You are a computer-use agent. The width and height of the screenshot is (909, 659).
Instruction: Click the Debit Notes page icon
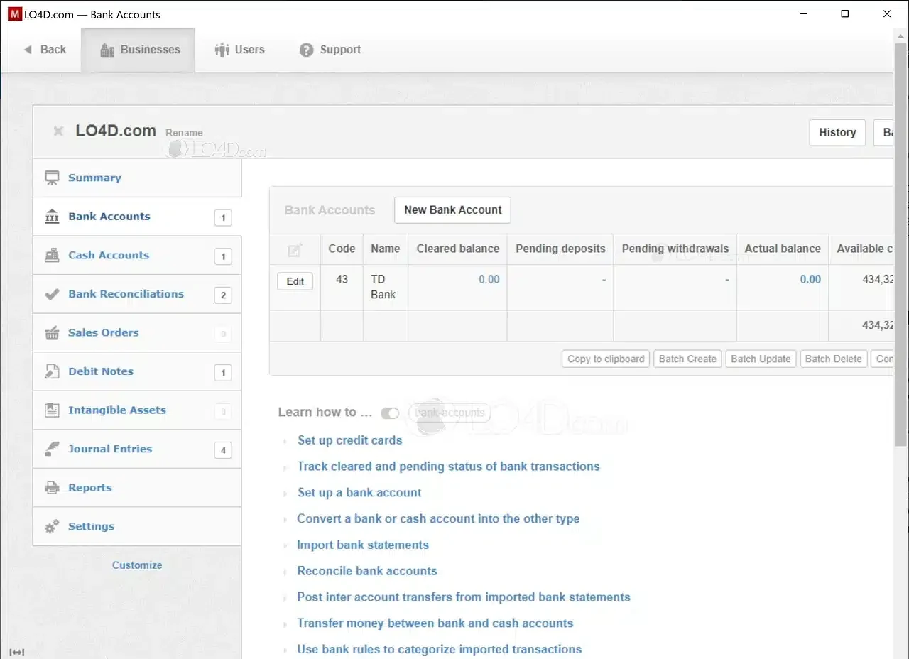pos(51,371)
